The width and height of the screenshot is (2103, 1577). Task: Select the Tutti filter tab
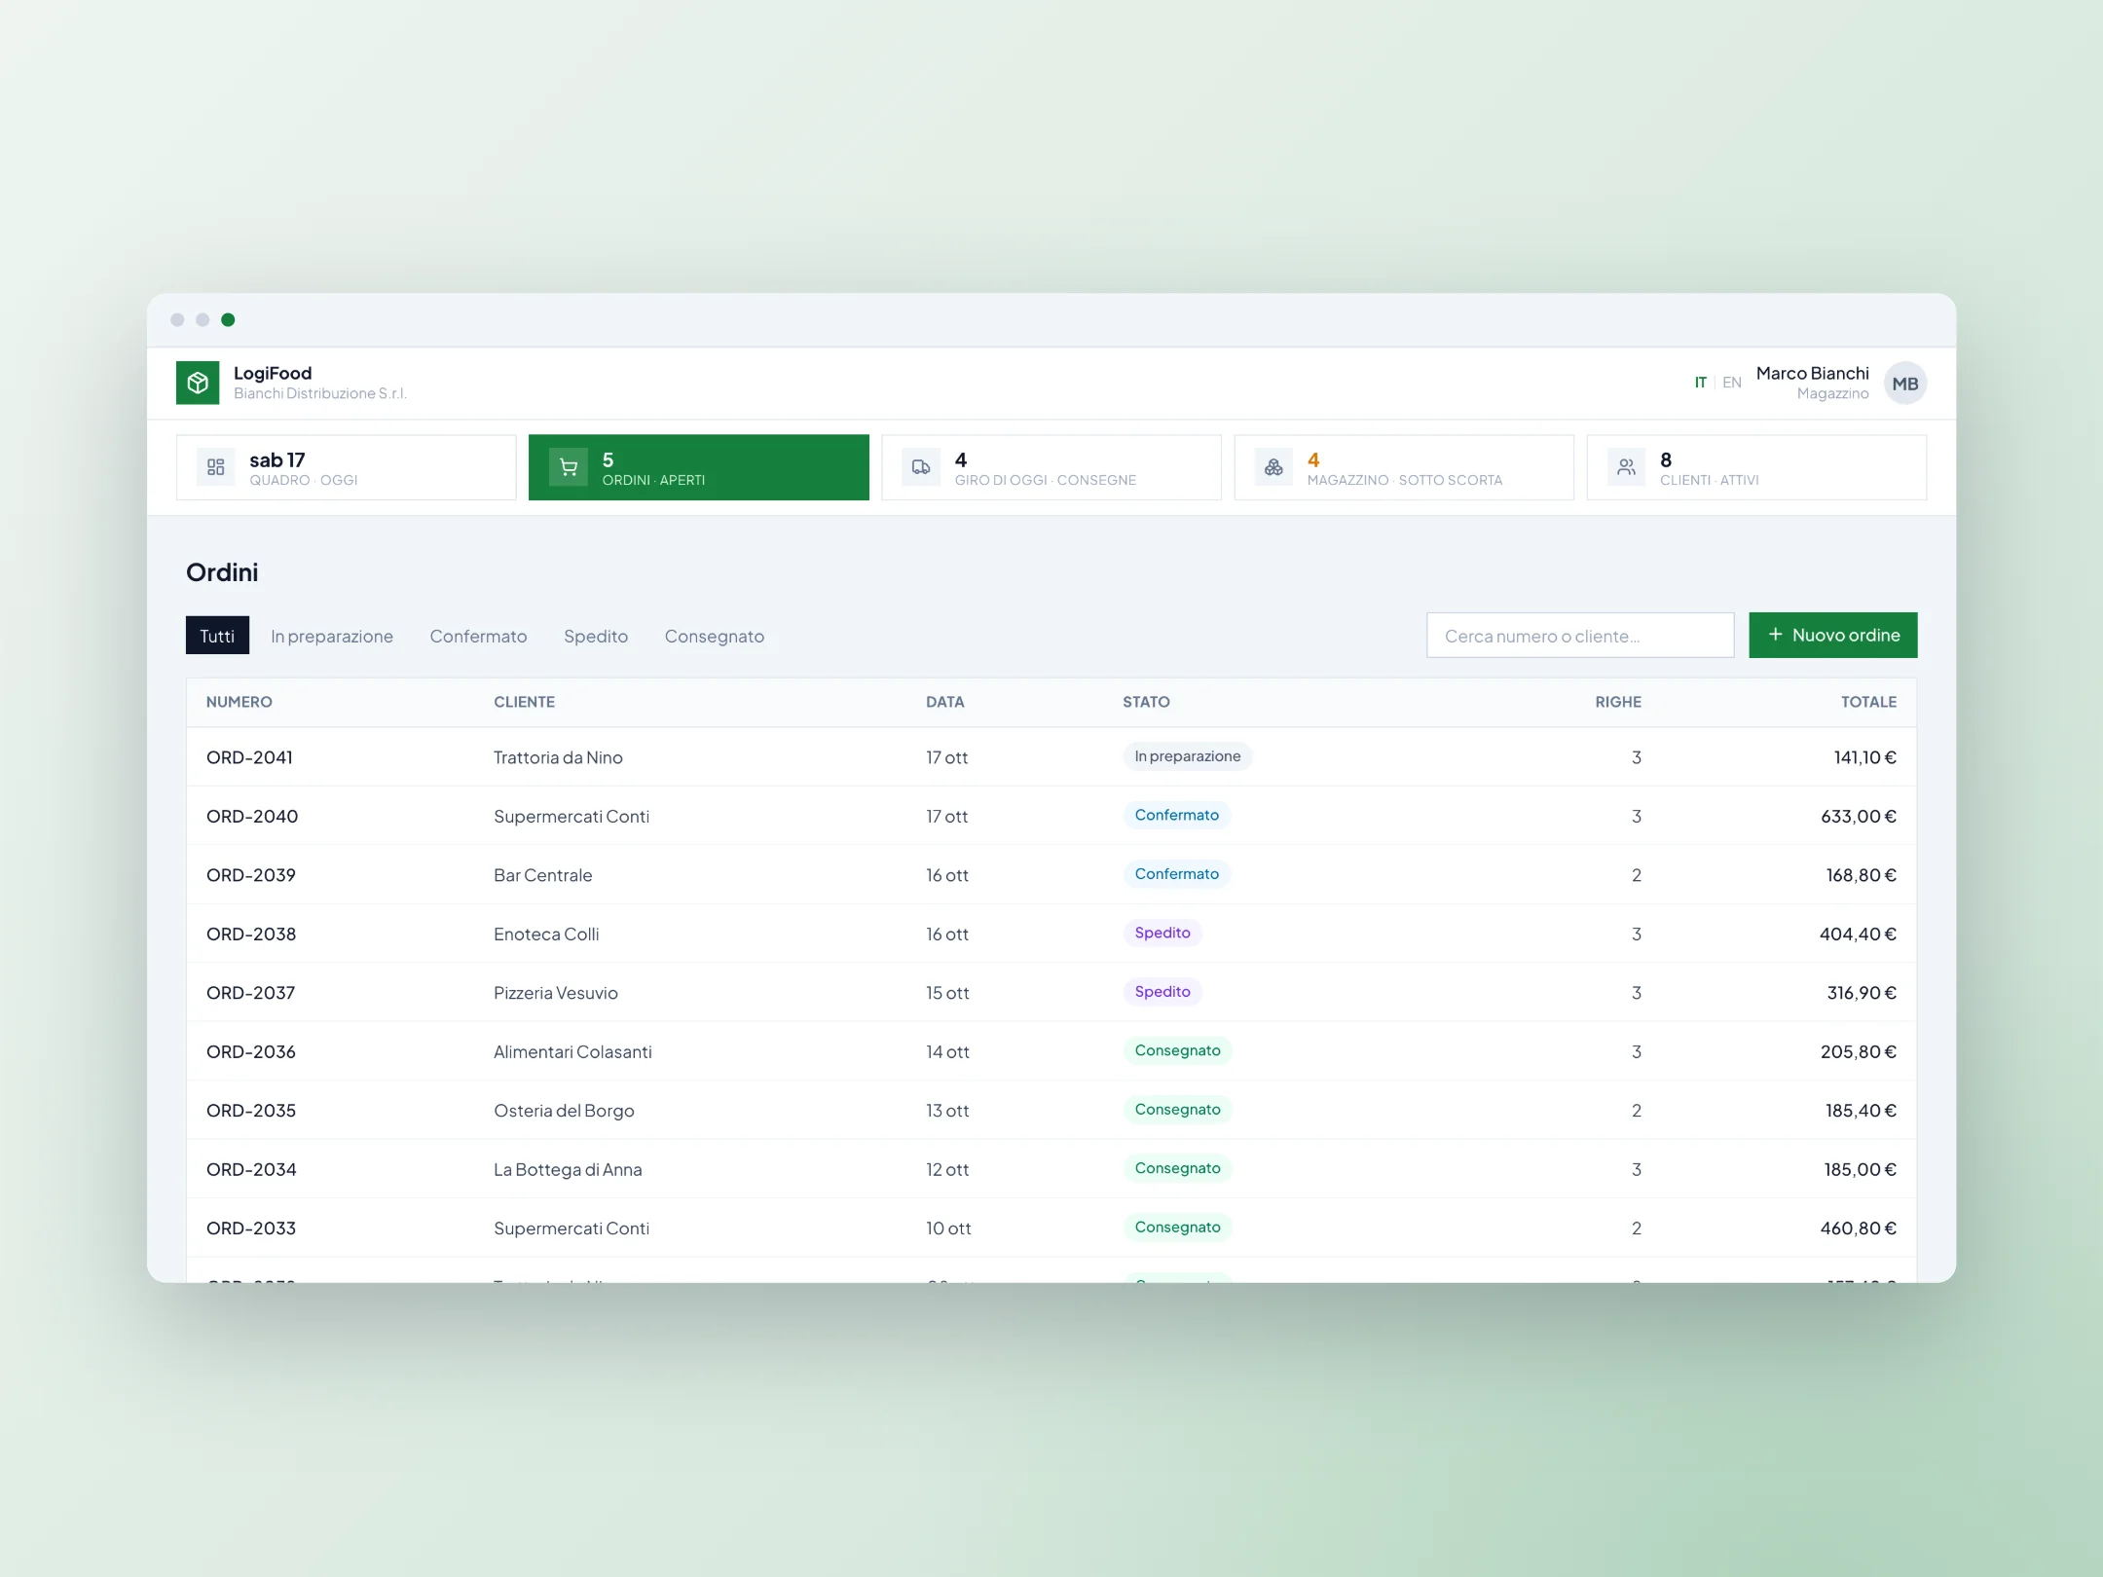[217, 636]
